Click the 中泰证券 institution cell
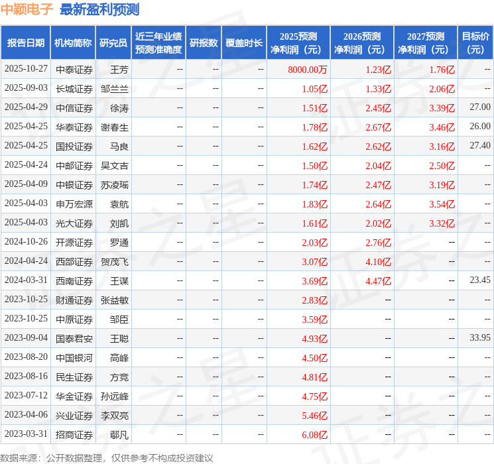Screen dimensions: 494x464 point(74,70)
